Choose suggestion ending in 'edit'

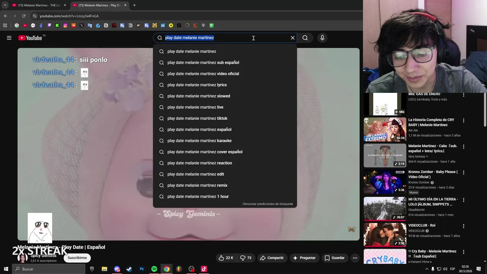click(225, 174)
